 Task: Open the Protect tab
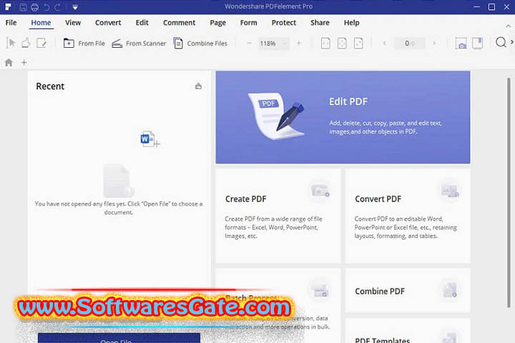tap(284, 23)
